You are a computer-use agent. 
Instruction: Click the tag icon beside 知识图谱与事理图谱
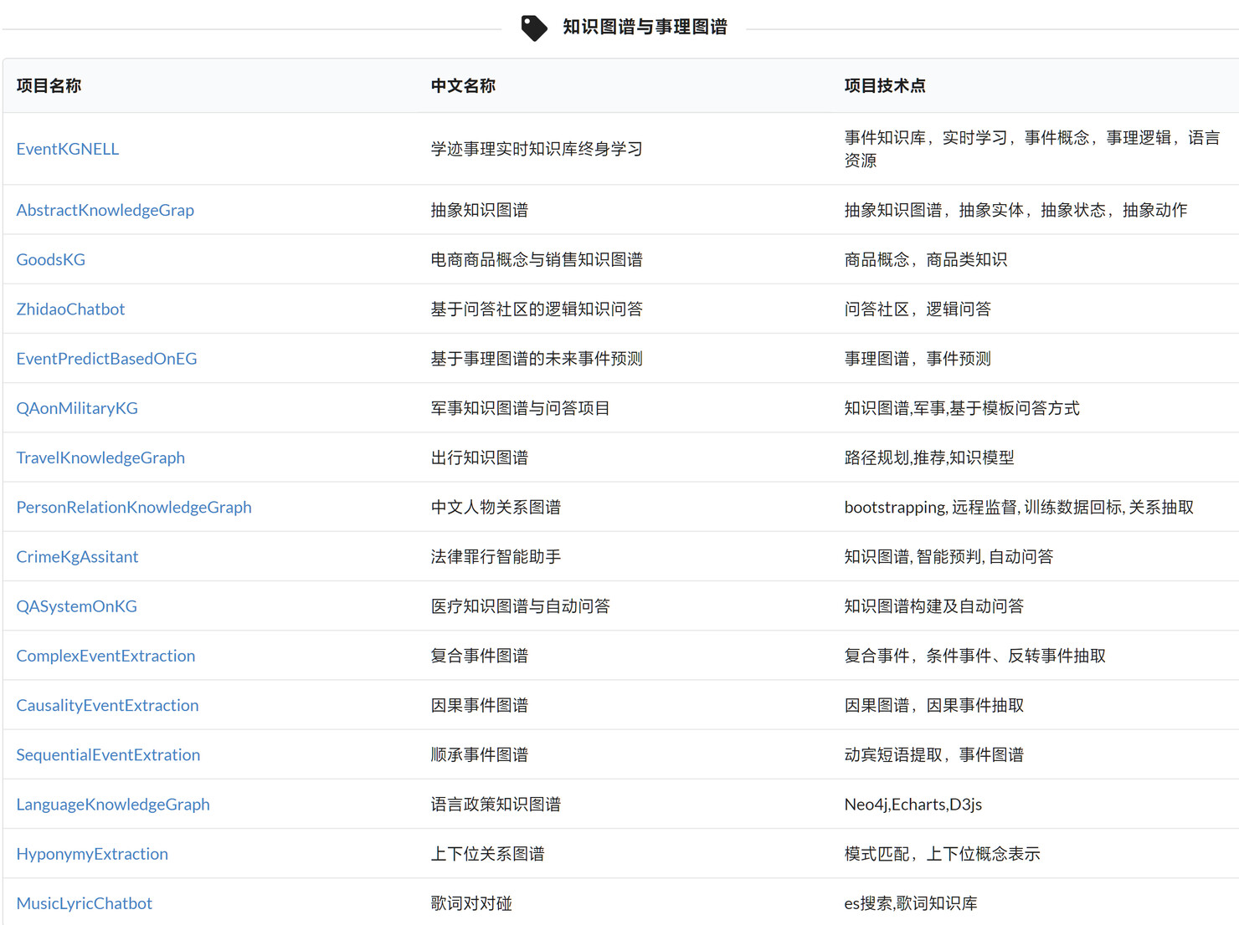coord(533,28)
